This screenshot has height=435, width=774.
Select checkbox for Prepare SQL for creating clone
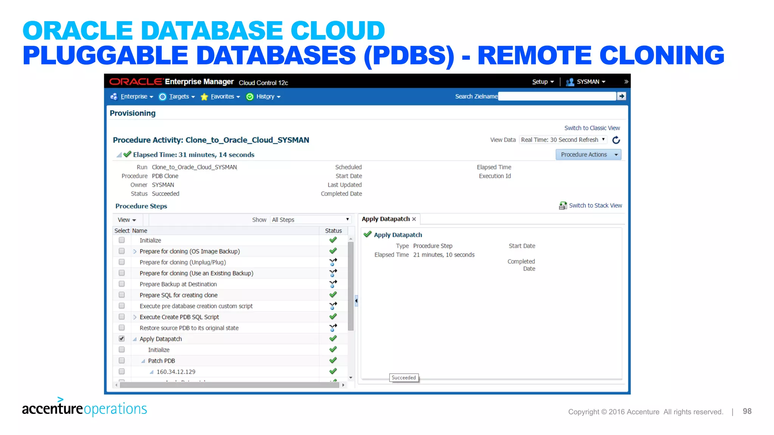coord(122,295)
